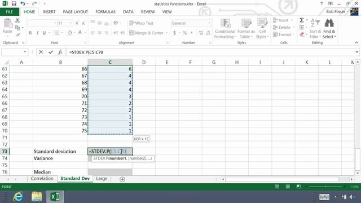Expand the Merge & Center dropdown arrow
Image resolution: width=361 pixels, height=203 pixels.
tap(166, 33)
